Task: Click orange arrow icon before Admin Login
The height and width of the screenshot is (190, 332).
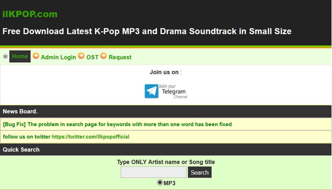Action: 36,56
